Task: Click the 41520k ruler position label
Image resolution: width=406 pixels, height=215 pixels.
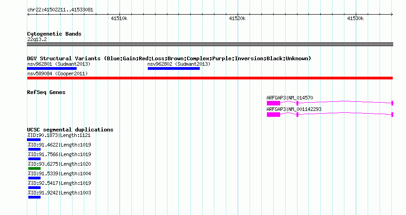Action: pyautogui.click(x=237, y=19)
